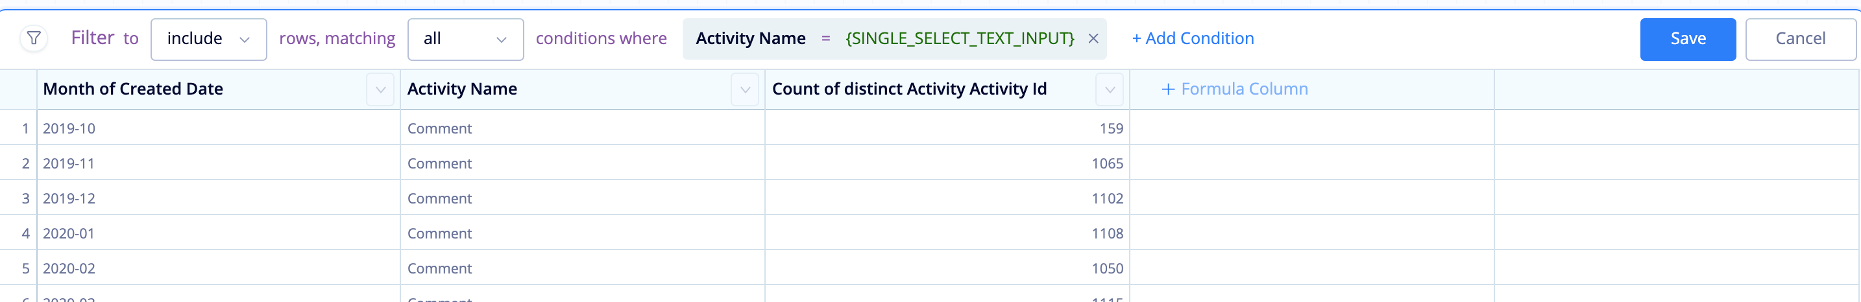The height and width of the screenshot is (302, 1861).
Task: Edit the {SINGLE_SELECT_TEXT_INPUT} condition value
Action: 960,39
